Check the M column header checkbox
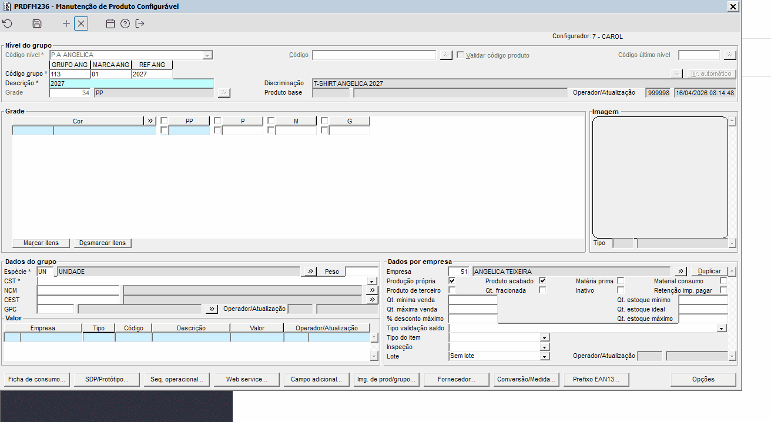 271,121
